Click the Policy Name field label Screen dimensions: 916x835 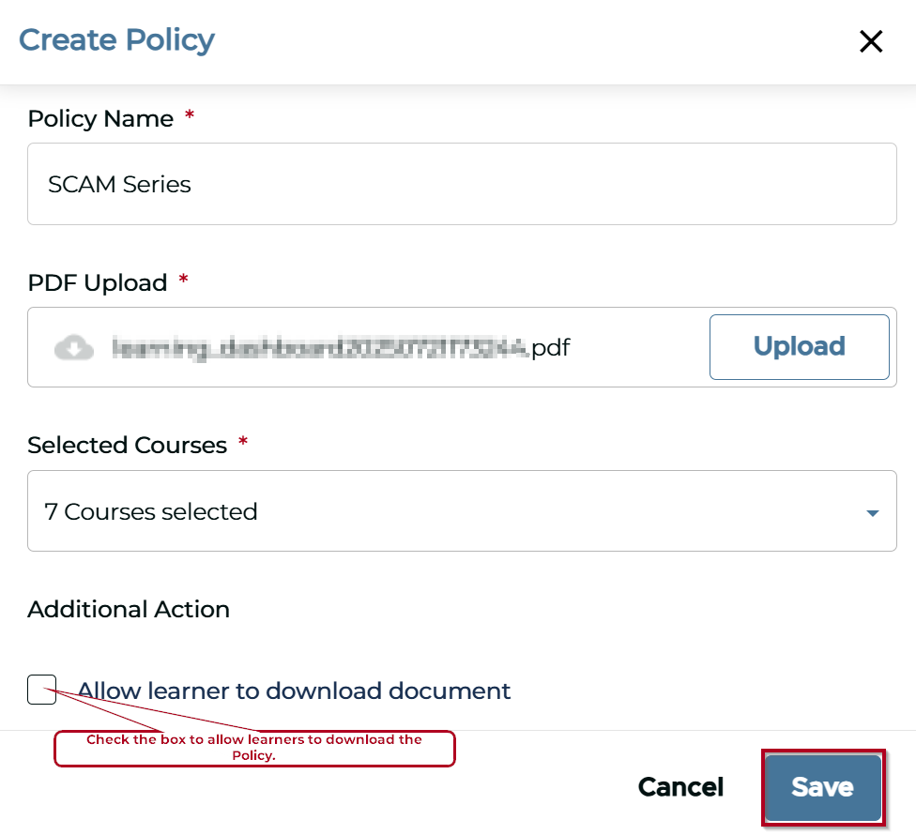(100, 119)
